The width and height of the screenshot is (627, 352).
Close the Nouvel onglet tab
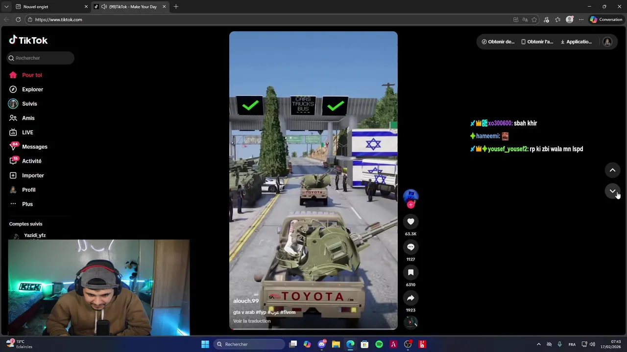86,7
